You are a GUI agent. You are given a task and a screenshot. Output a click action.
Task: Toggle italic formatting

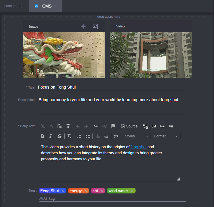tap(51, 136)
